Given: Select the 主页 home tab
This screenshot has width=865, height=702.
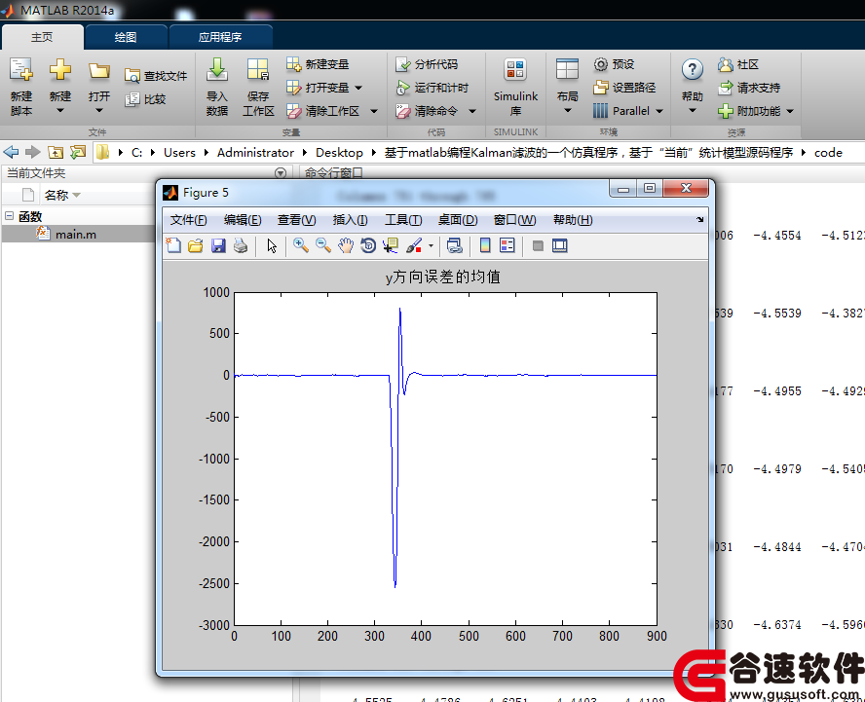Looking at the screenshot, I should tap(42, 37).
